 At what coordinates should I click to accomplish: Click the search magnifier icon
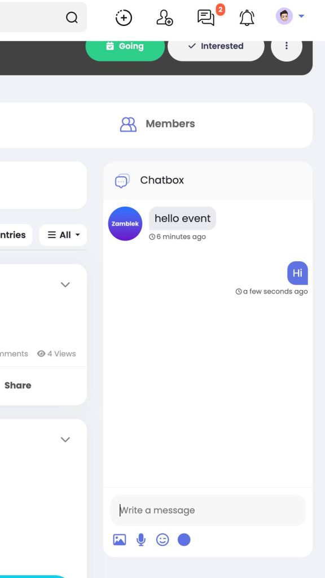pyautogui.click(x=72, y=17)
